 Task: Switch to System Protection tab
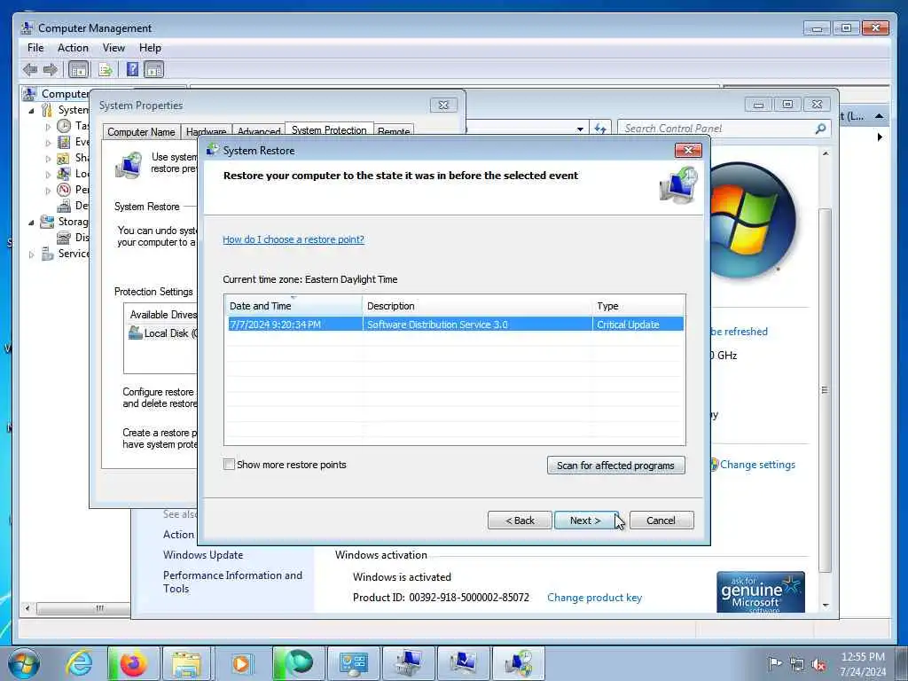[x=329, y=130]
